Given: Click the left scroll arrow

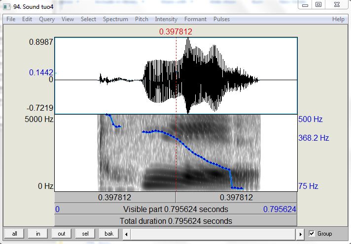Looking at the screenshot, I should click(x=126, y=234).
